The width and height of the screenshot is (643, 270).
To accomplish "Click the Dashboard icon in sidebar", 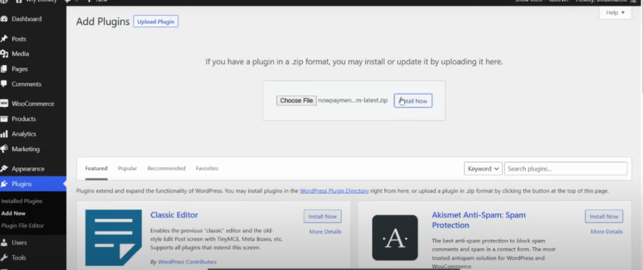I will [4, 19].
